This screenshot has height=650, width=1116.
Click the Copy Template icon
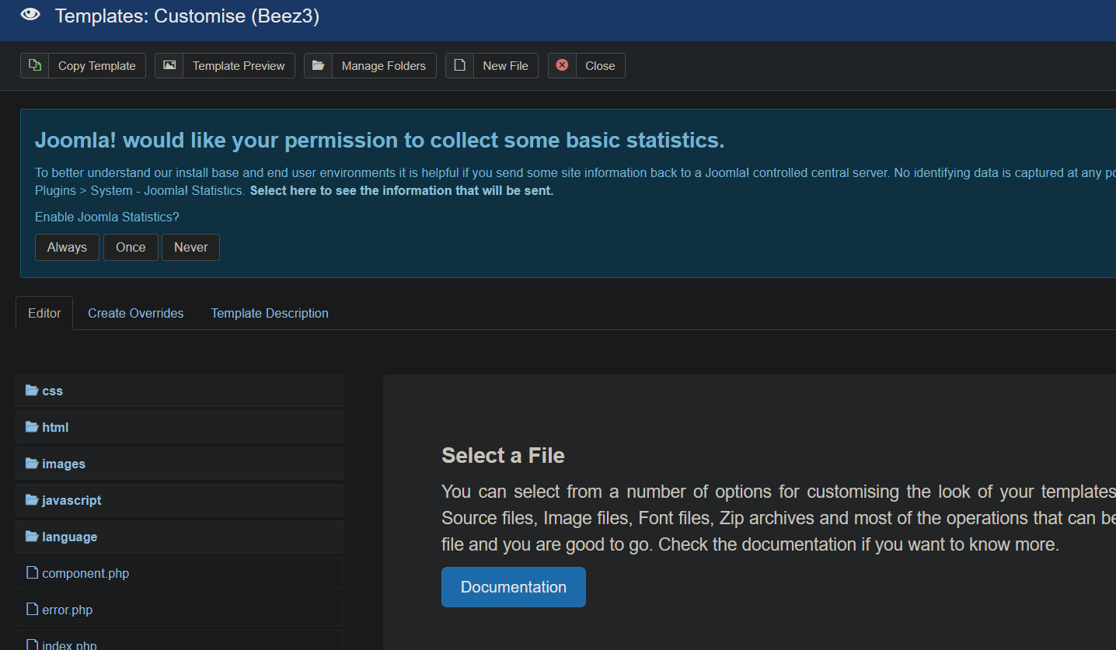(34, 66)
